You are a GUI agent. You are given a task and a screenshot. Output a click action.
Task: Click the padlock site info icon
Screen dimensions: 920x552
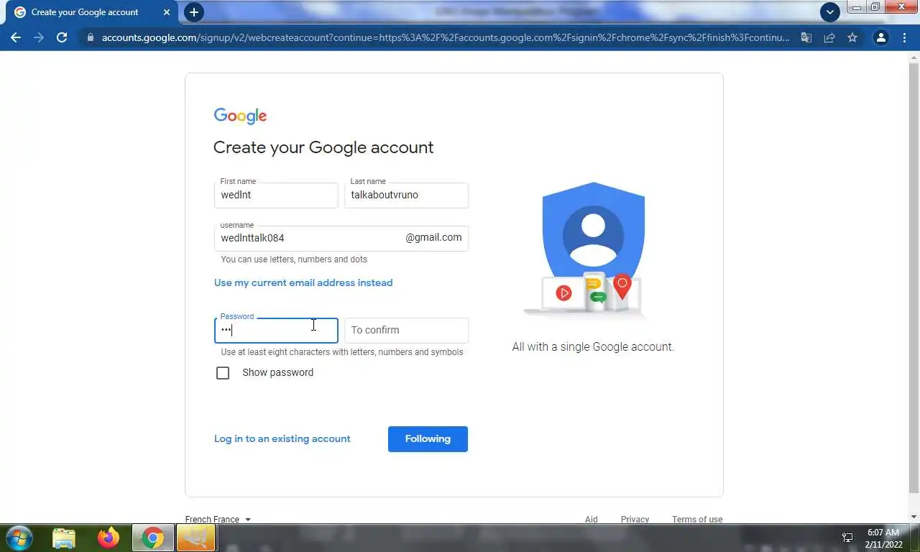89,37
